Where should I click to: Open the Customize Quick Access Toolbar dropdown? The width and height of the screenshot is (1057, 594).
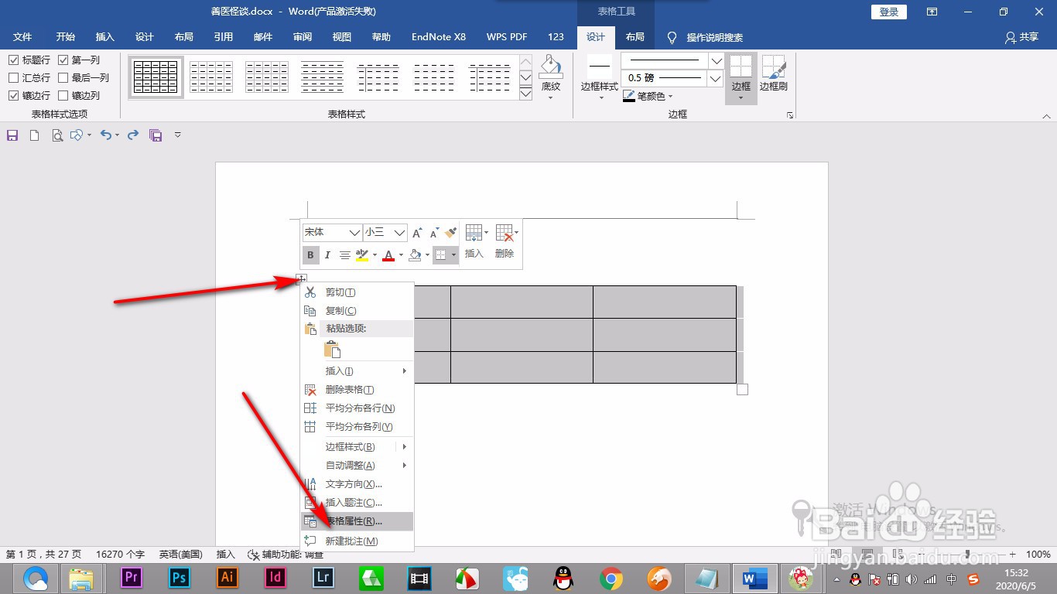tap(178, 135)
